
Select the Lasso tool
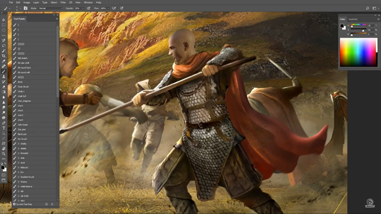[4, 46]
